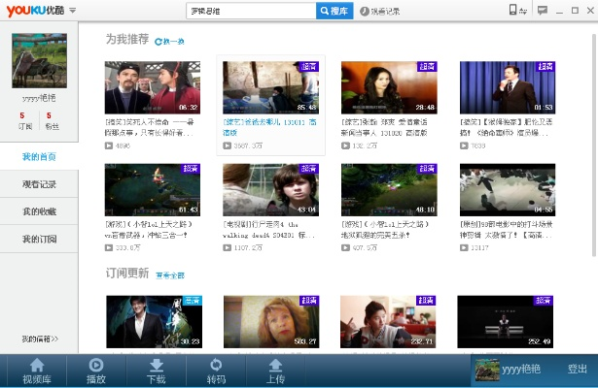This screenshot has height=388, width=598.
Task: Open 我的订阅 subscriptions in sidebar
Action: (x=39, y=239)
